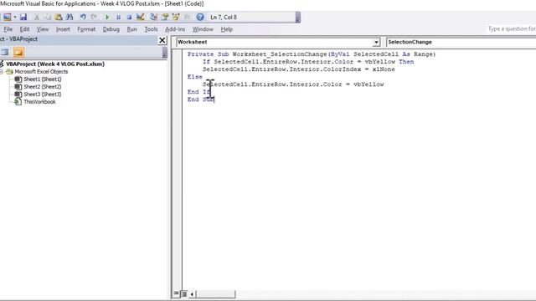Click the 'End Sub' code line
This screenshot has height=301, width=536.
(x=201, y=99)
